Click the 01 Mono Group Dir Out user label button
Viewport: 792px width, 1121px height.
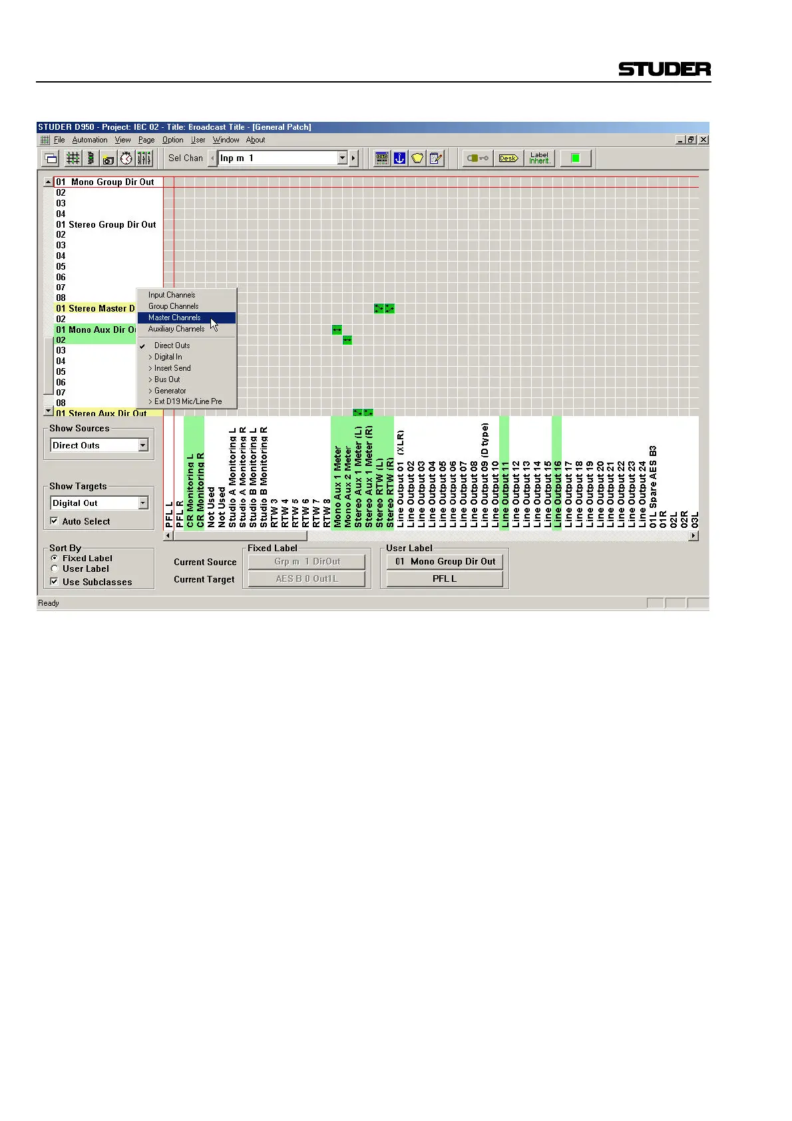445,562
